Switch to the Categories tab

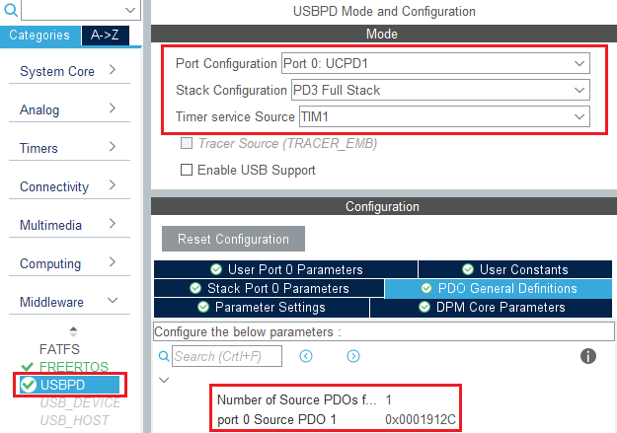(39, 36)
